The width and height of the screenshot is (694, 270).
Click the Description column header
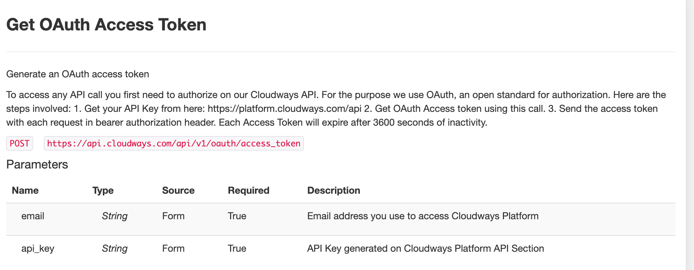(334, 191)
